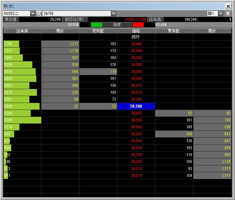235x200 pixels.
Task: Click the volume bar showing 1256
Action: click(x=11, y=44)
